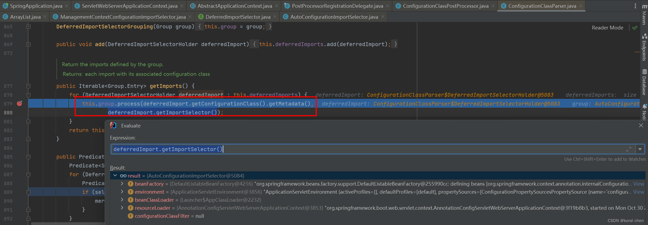Close ManagementContextConfigurationImportSelector.java tab
The image size is (648, 225).
[190, 17]
